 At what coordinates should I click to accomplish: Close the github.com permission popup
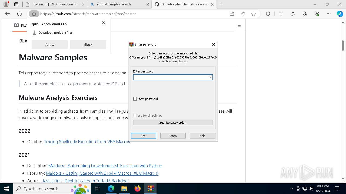(104, 23)
